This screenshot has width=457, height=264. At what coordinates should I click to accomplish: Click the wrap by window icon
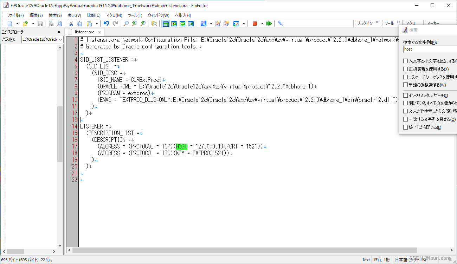pyautogui.click(x=182, y=24)
